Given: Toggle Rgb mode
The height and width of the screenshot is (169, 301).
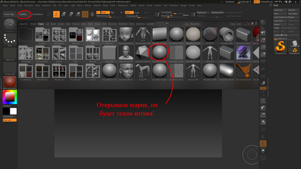Looking at the screenshot, I should tap(113, 12).
